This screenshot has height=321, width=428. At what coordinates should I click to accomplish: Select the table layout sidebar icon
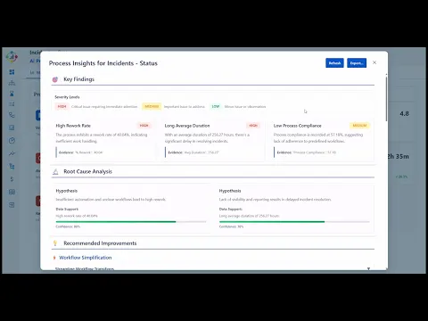(12, 192)
